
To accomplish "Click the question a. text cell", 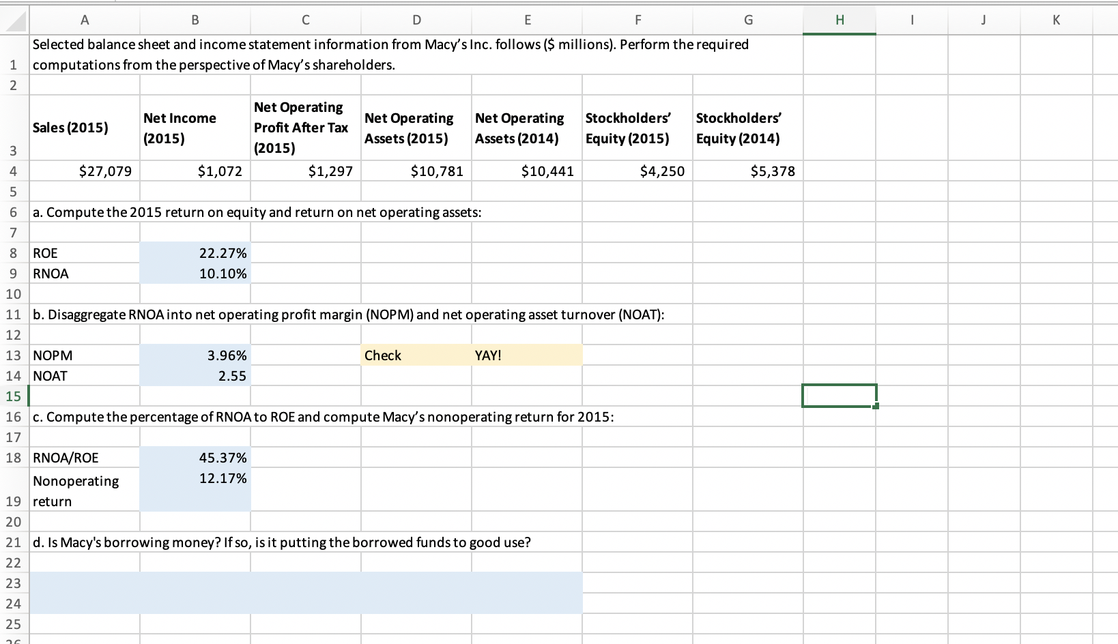I will 257,212.
